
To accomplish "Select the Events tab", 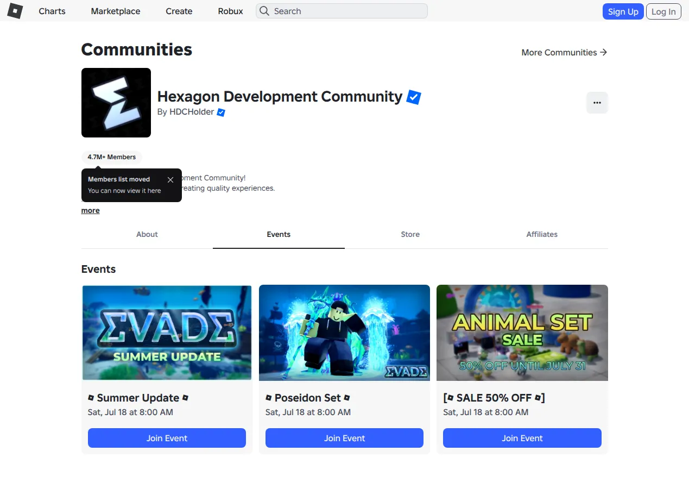I will (x=279, y=234).
